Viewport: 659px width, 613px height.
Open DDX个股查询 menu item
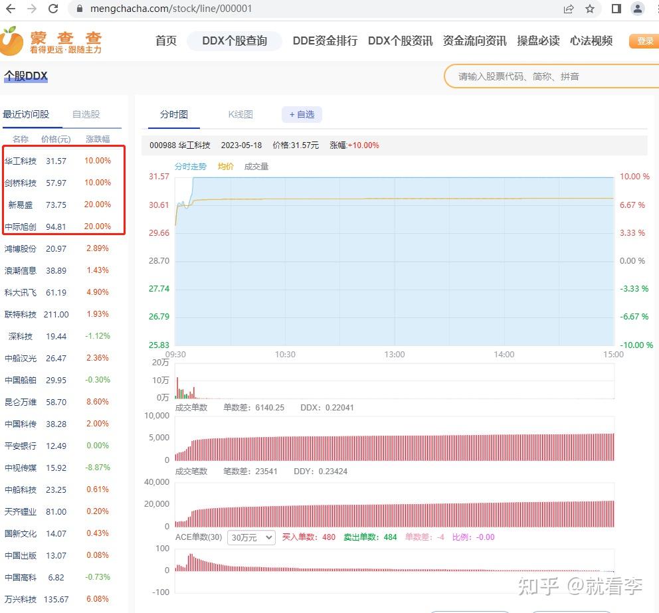point(235,41)
